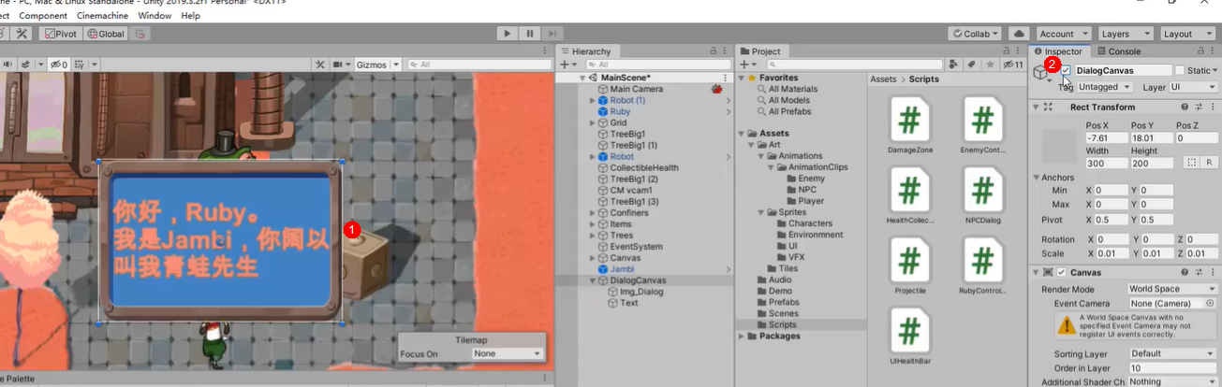The image size is (1222, 387).
Task: Collapse the MainScene tree
Action: tap(583, 78)
